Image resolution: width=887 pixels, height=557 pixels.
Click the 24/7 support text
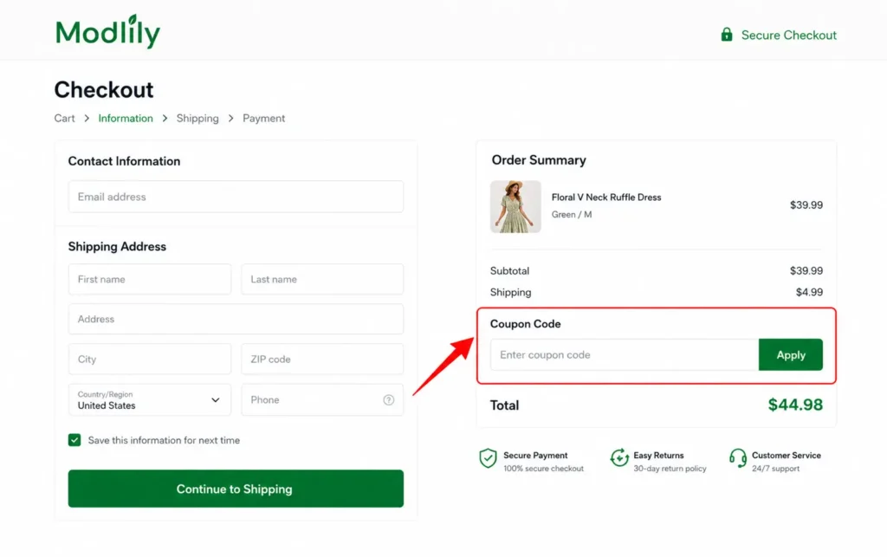pyautogui.click(x=775, y=469)
